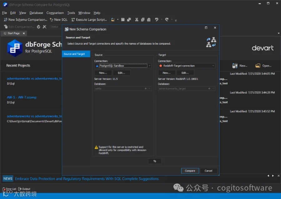Click the plus icon in Target Database field

point(209,89)
